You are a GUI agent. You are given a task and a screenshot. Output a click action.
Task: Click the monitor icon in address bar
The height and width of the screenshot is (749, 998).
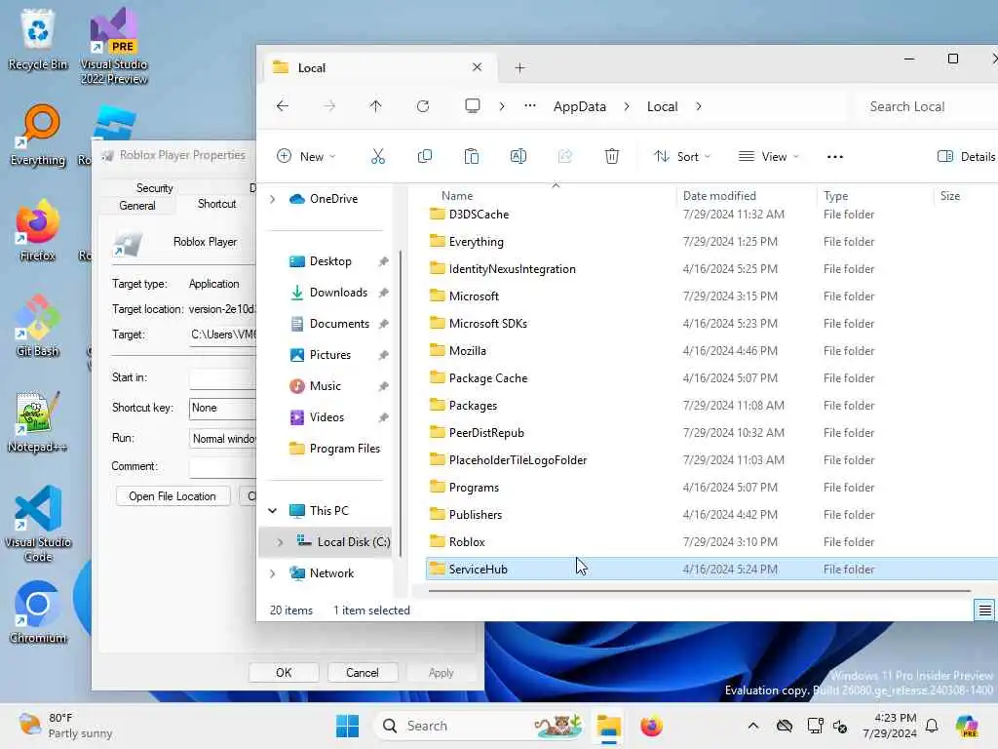(x=473, y=105)
